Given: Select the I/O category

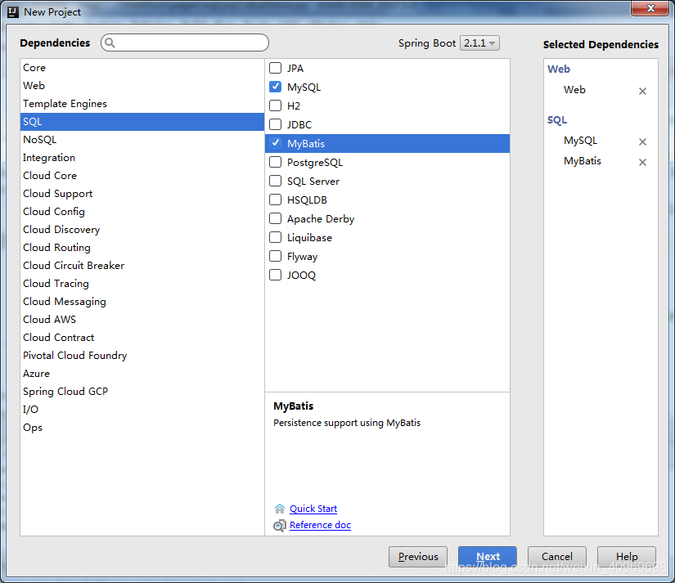Looking at the screenshot, I should (x=142, y=410).
